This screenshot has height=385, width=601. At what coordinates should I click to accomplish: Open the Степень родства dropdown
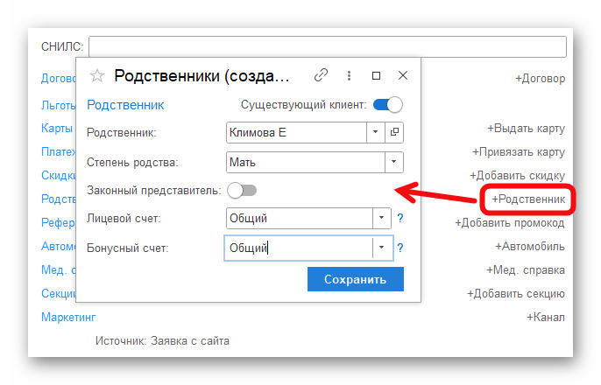pyautogui.click(x=393, y=162)
